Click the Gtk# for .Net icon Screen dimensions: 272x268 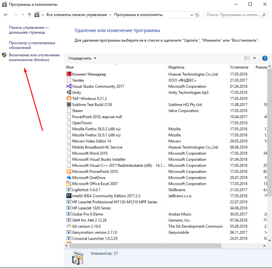coord(69,220)
